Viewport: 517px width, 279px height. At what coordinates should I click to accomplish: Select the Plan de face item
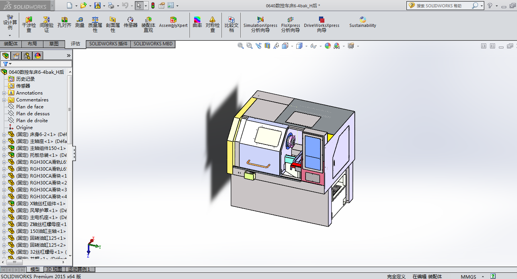30,107
